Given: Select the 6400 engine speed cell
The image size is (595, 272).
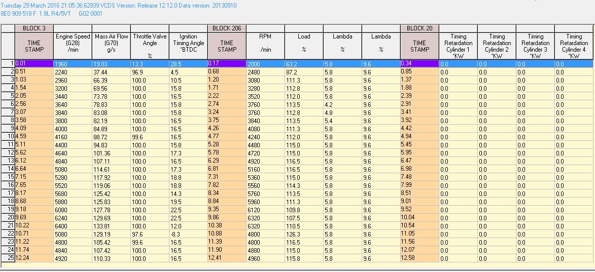Looking at the screenshot, I should (73, 226).
